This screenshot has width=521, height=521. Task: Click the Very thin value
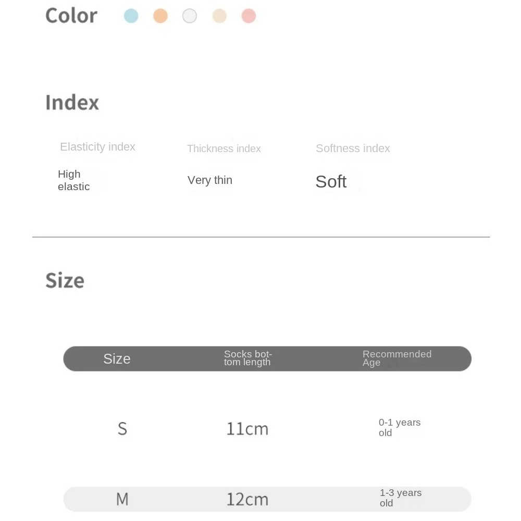pos(210,180)
